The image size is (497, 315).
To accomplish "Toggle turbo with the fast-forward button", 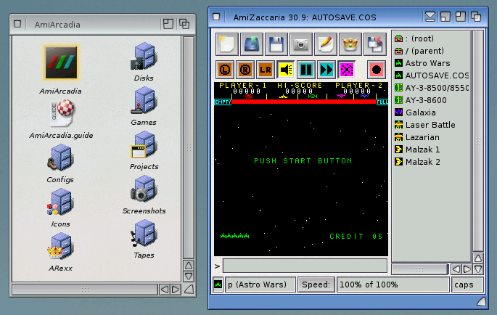I will tap(326, 70).
